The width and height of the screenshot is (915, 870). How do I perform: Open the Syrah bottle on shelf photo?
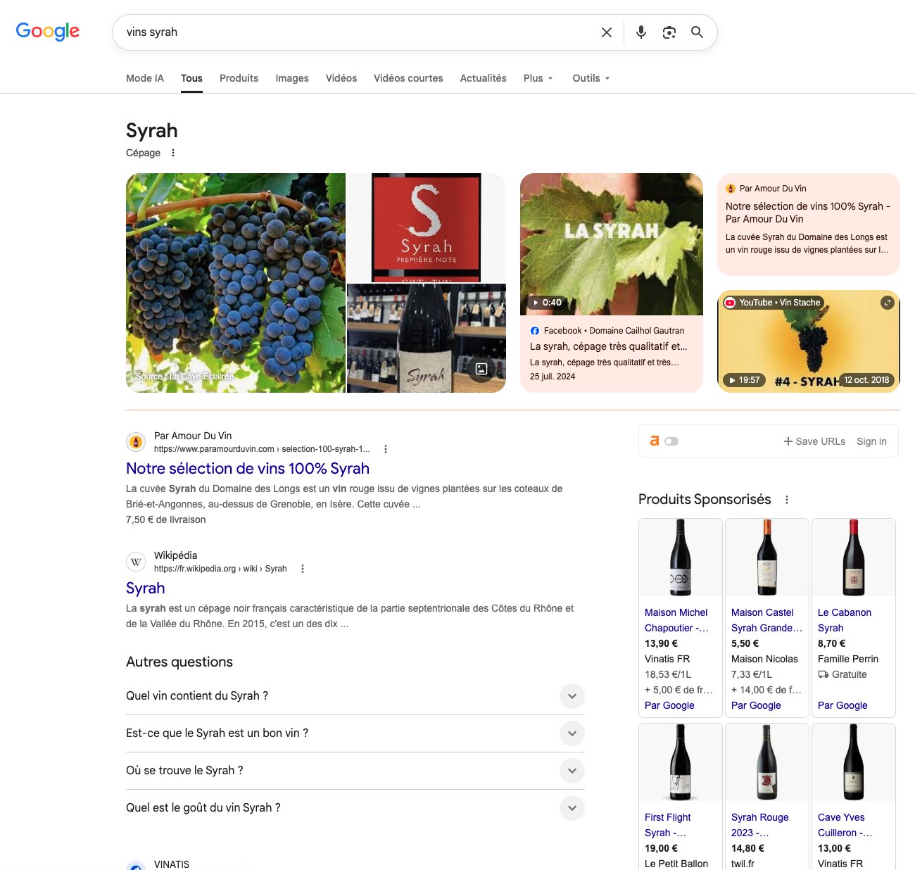pos(427,339)
